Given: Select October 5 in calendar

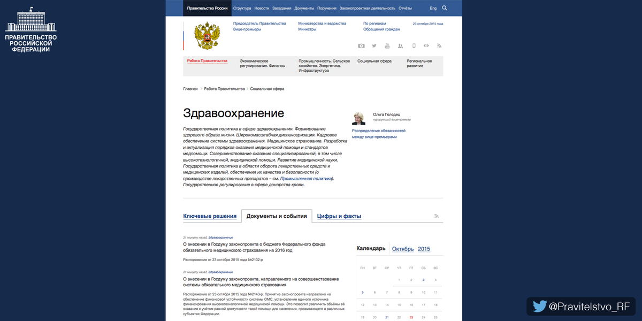Looking at the screenshot, I should pyautogui.click(x=362, y=292).
